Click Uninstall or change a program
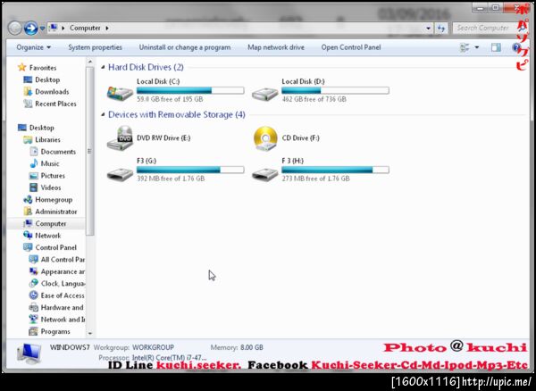The image size is (536, 391). pos(185,47)
